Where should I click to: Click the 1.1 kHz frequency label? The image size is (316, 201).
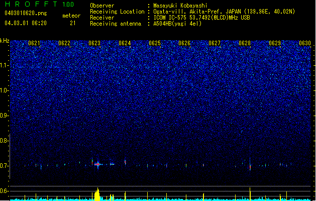click(x=4, y=65)
